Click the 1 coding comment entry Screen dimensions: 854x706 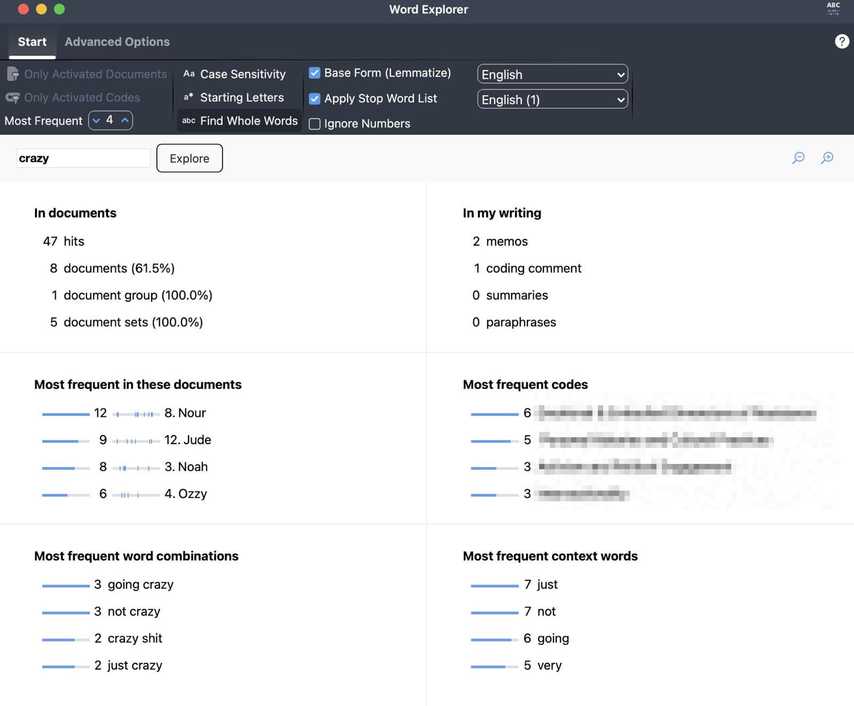(527, 268)
